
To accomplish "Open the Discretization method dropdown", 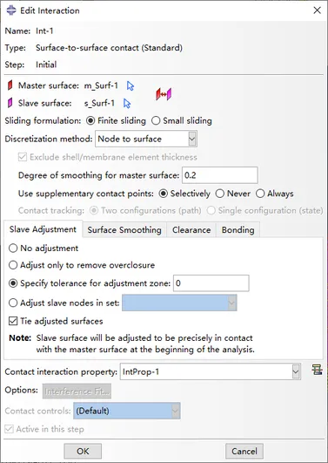I will coord(146,140).
